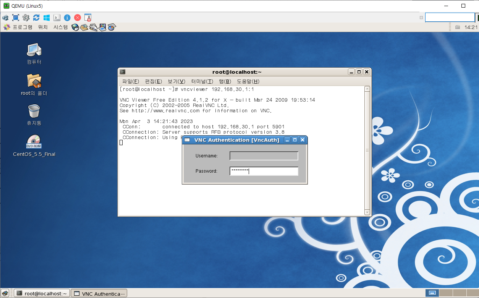Click the 14:21 panel clock
This screenshot has height=298, width=479.
(471, 27)
